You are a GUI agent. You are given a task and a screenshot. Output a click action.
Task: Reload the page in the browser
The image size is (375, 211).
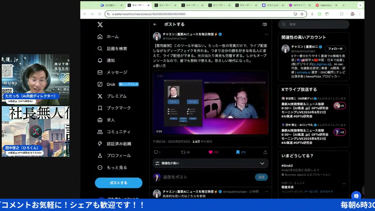[99, 14]
